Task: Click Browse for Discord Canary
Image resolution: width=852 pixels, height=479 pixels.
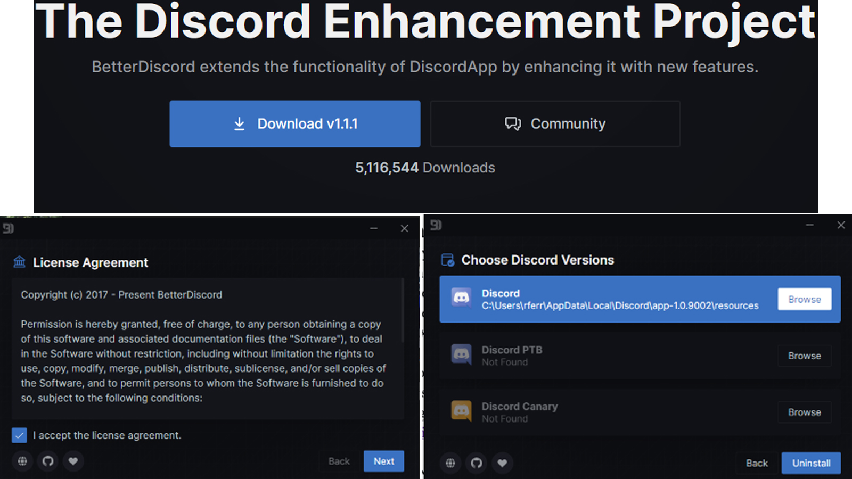Action: point(804,412)
